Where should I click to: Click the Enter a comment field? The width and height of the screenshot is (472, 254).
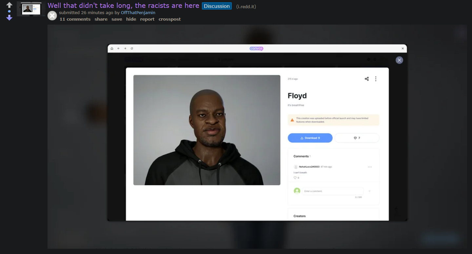pos(332,191)
